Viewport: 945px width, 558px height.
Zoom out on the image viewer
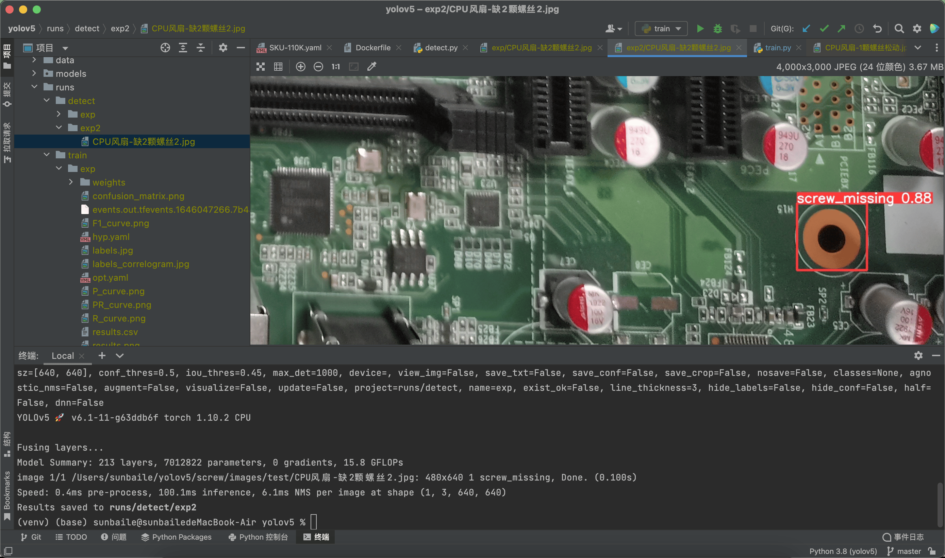(318, 67)
